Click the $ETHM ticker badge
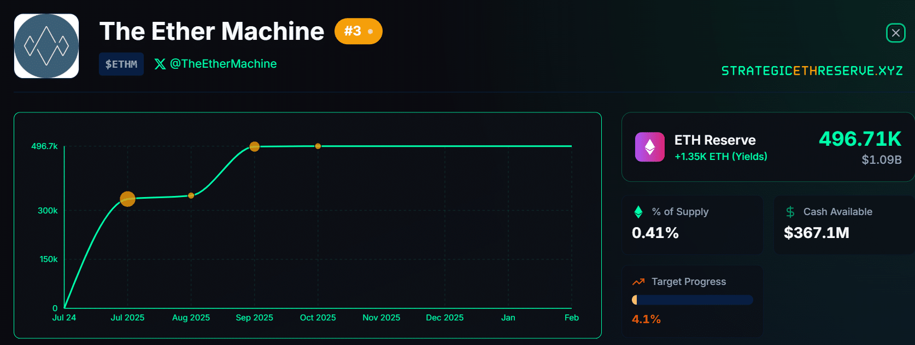Image resolution: width=915 pixels, height=345 pixels. (x=121, y=64)
